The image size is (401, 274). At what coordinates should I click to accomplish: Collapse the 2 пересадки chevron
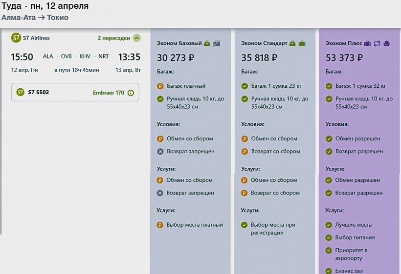(x=136, y=38)
